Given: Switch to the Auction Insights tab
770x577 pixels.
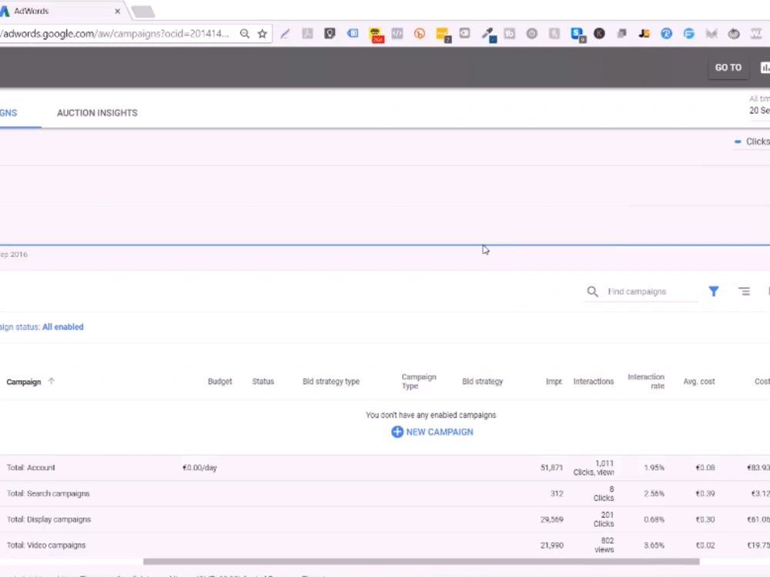Looking at the screenshot, I should pyautogui.click(x=97, y=113).
